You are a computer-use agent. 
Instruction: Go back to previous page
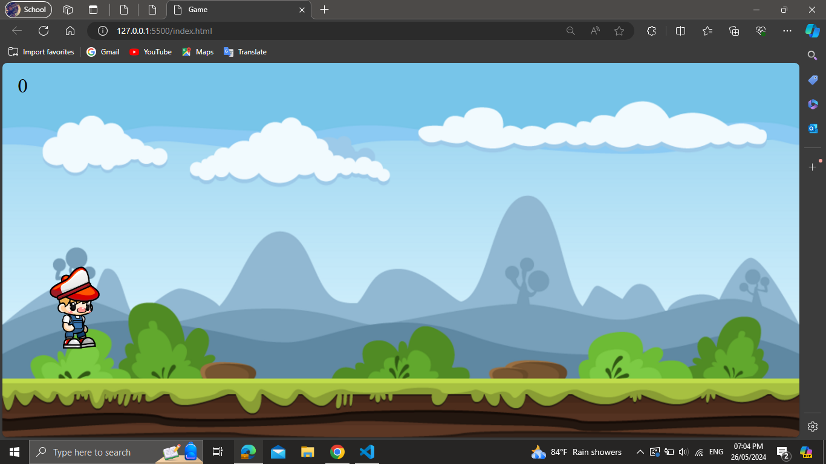17,31
